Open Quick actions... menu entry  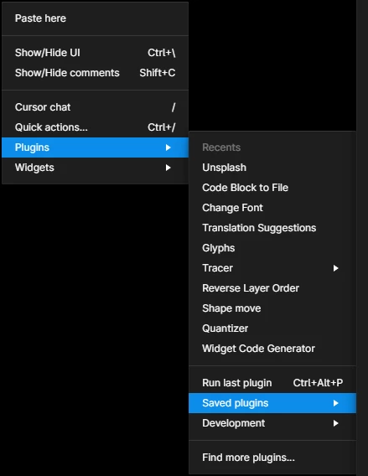tap(95, 127)
